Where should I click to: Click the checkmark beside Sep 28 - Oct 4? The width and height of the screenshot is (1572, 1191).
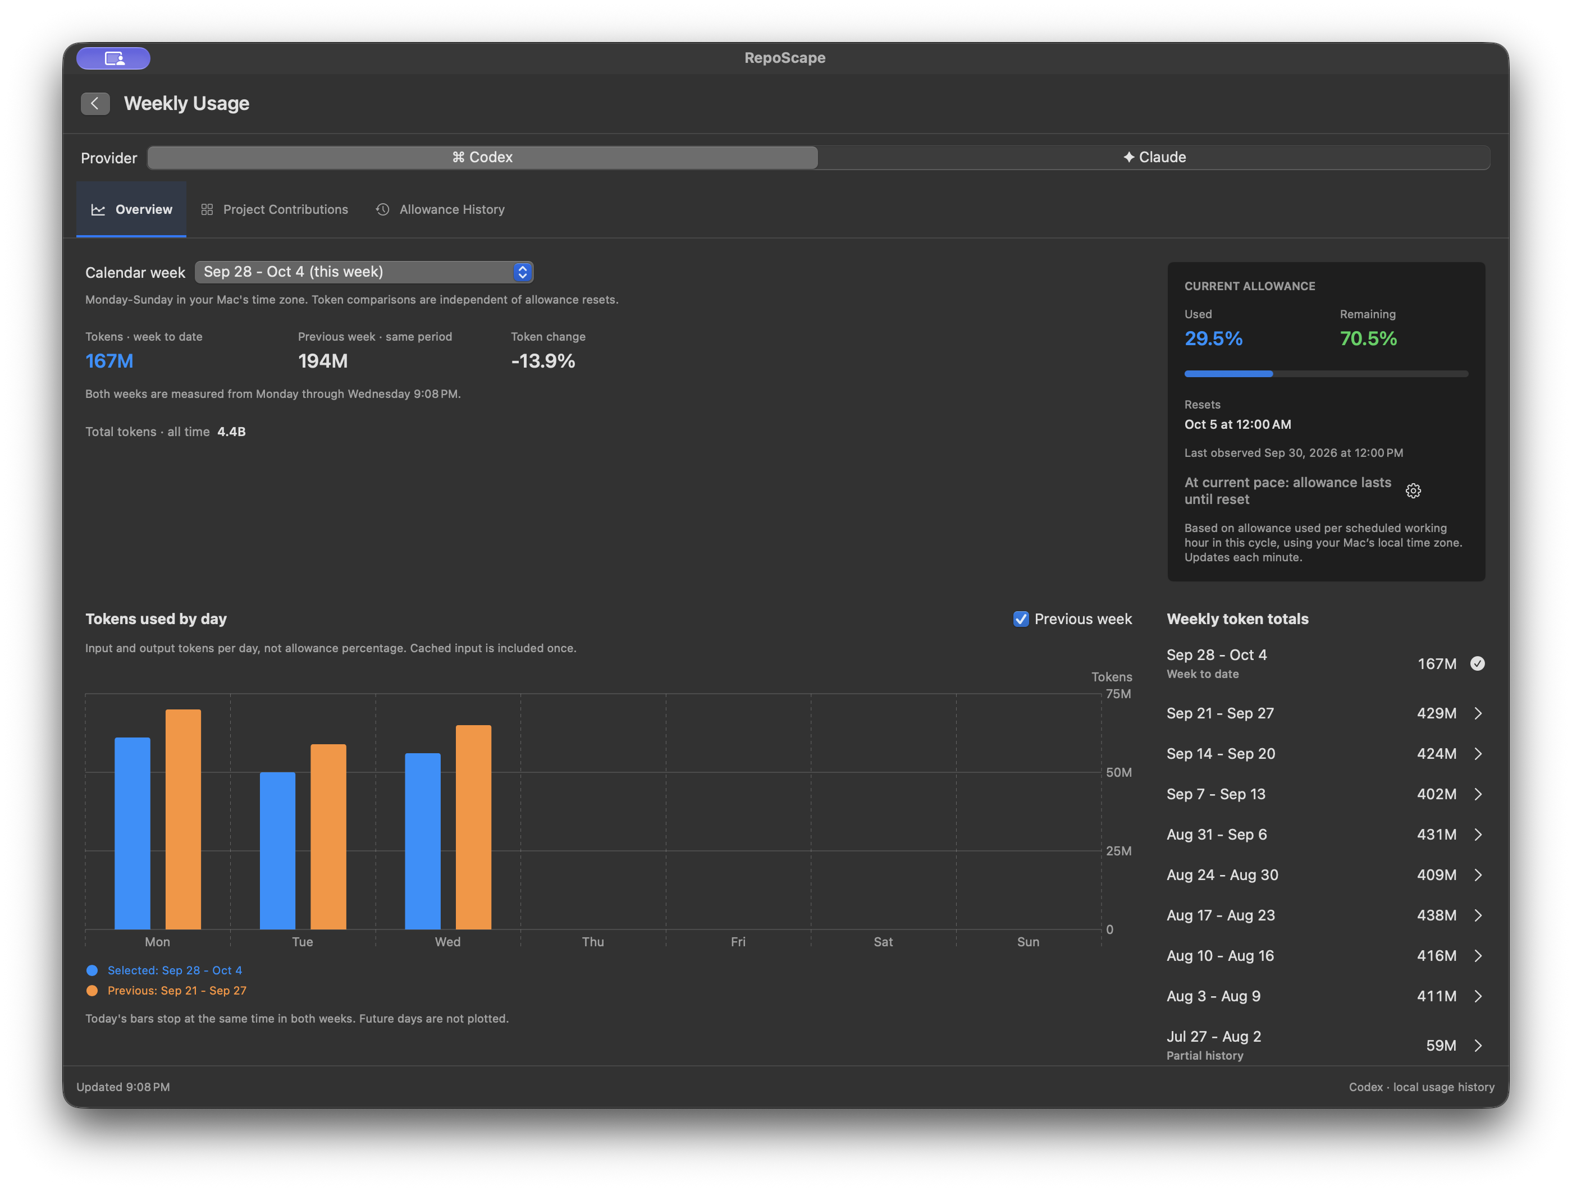point(1478,664)
